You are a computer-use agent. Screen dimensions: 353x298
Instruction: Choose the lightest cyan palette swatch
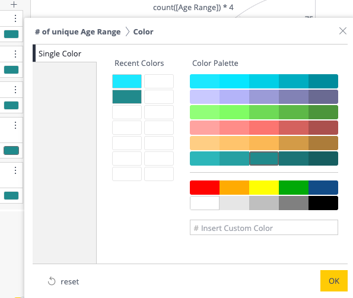tap(205, 81)
